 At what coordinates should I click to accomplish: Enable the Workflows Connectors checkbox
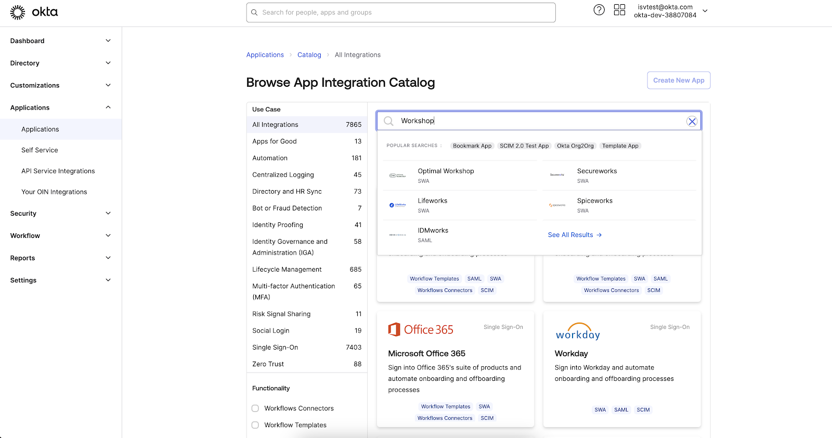point(255,408)
